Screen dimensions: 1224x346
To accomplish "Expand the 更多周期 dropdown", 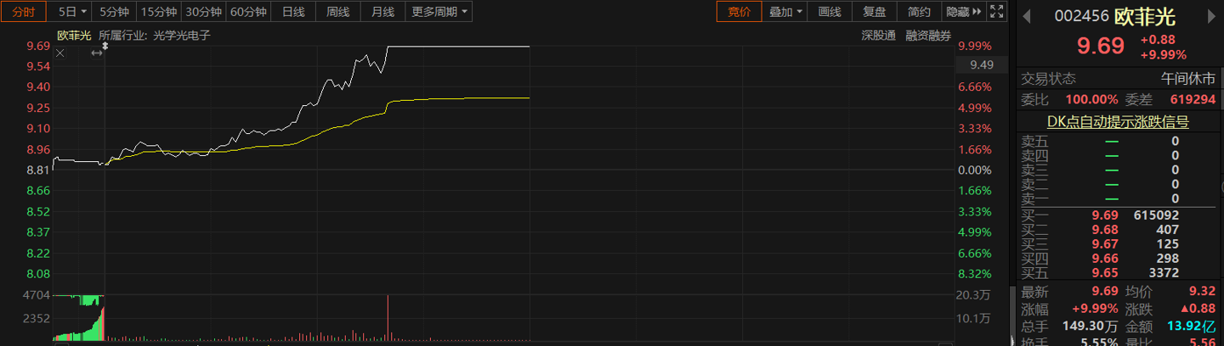I will coord(439,12).
